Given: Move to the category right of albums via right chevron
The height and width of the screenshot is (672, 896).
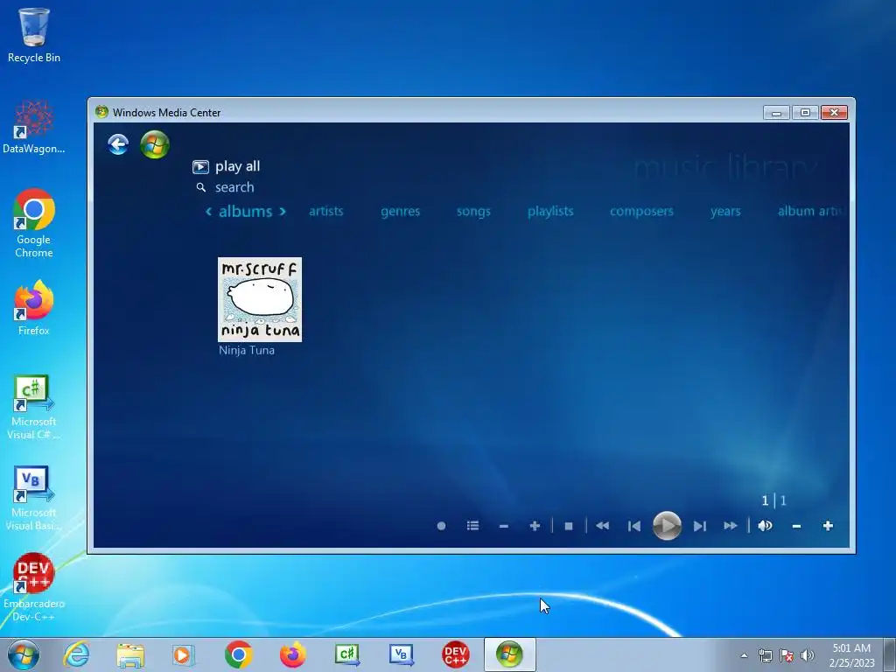Looking at the screenshot, I should pos(283,212).
